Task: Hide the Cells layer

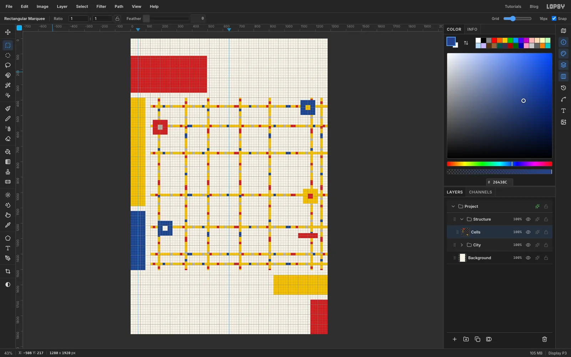Action: point(528,232)
